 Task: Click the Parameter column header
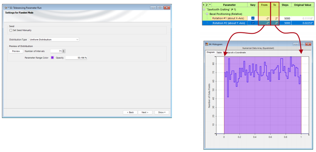pos(229,5)
